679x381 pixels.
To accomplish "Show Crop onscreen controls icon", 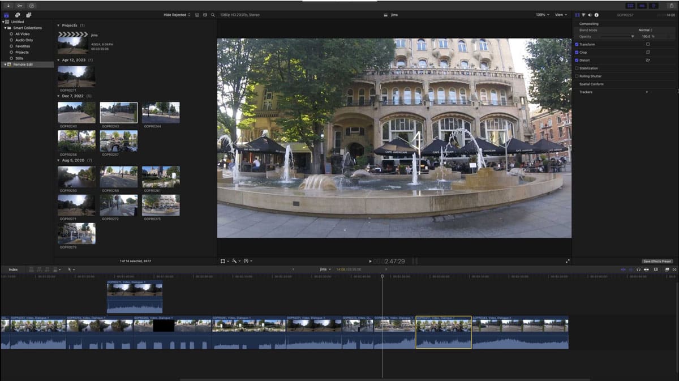I will click(x=648, y=52).
